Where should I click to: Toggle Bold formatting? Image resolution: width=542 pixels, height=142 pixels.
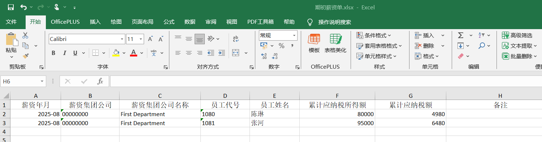53,53
